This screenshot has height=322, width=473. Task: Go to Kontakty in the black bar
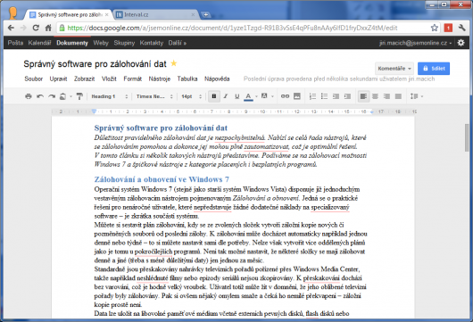click(152, 43)
